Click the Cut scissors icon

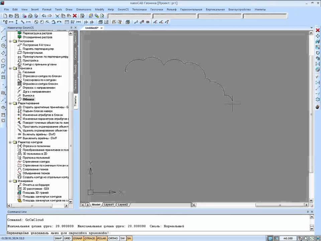pos(58,16)
